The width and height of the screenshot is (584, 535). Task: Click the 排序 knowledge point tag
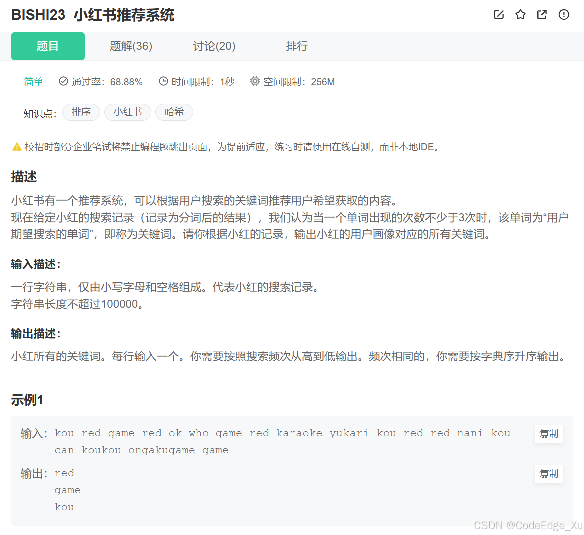pos(81,112)
